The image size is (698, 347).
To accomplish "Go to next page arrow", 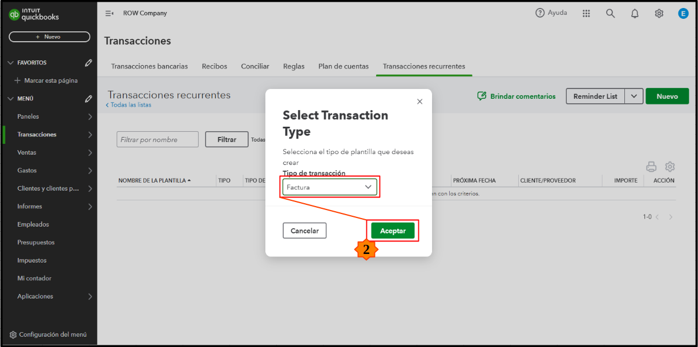I will click(671, 217).
